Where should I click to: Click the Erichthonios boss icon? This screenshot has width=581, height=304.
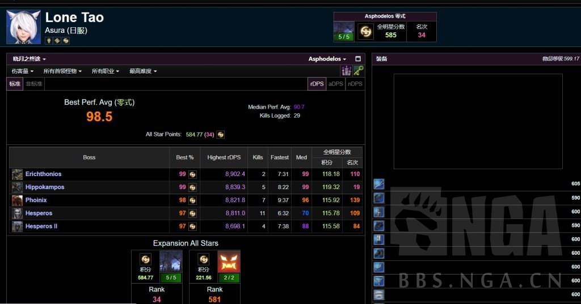[x=18, y=174]
